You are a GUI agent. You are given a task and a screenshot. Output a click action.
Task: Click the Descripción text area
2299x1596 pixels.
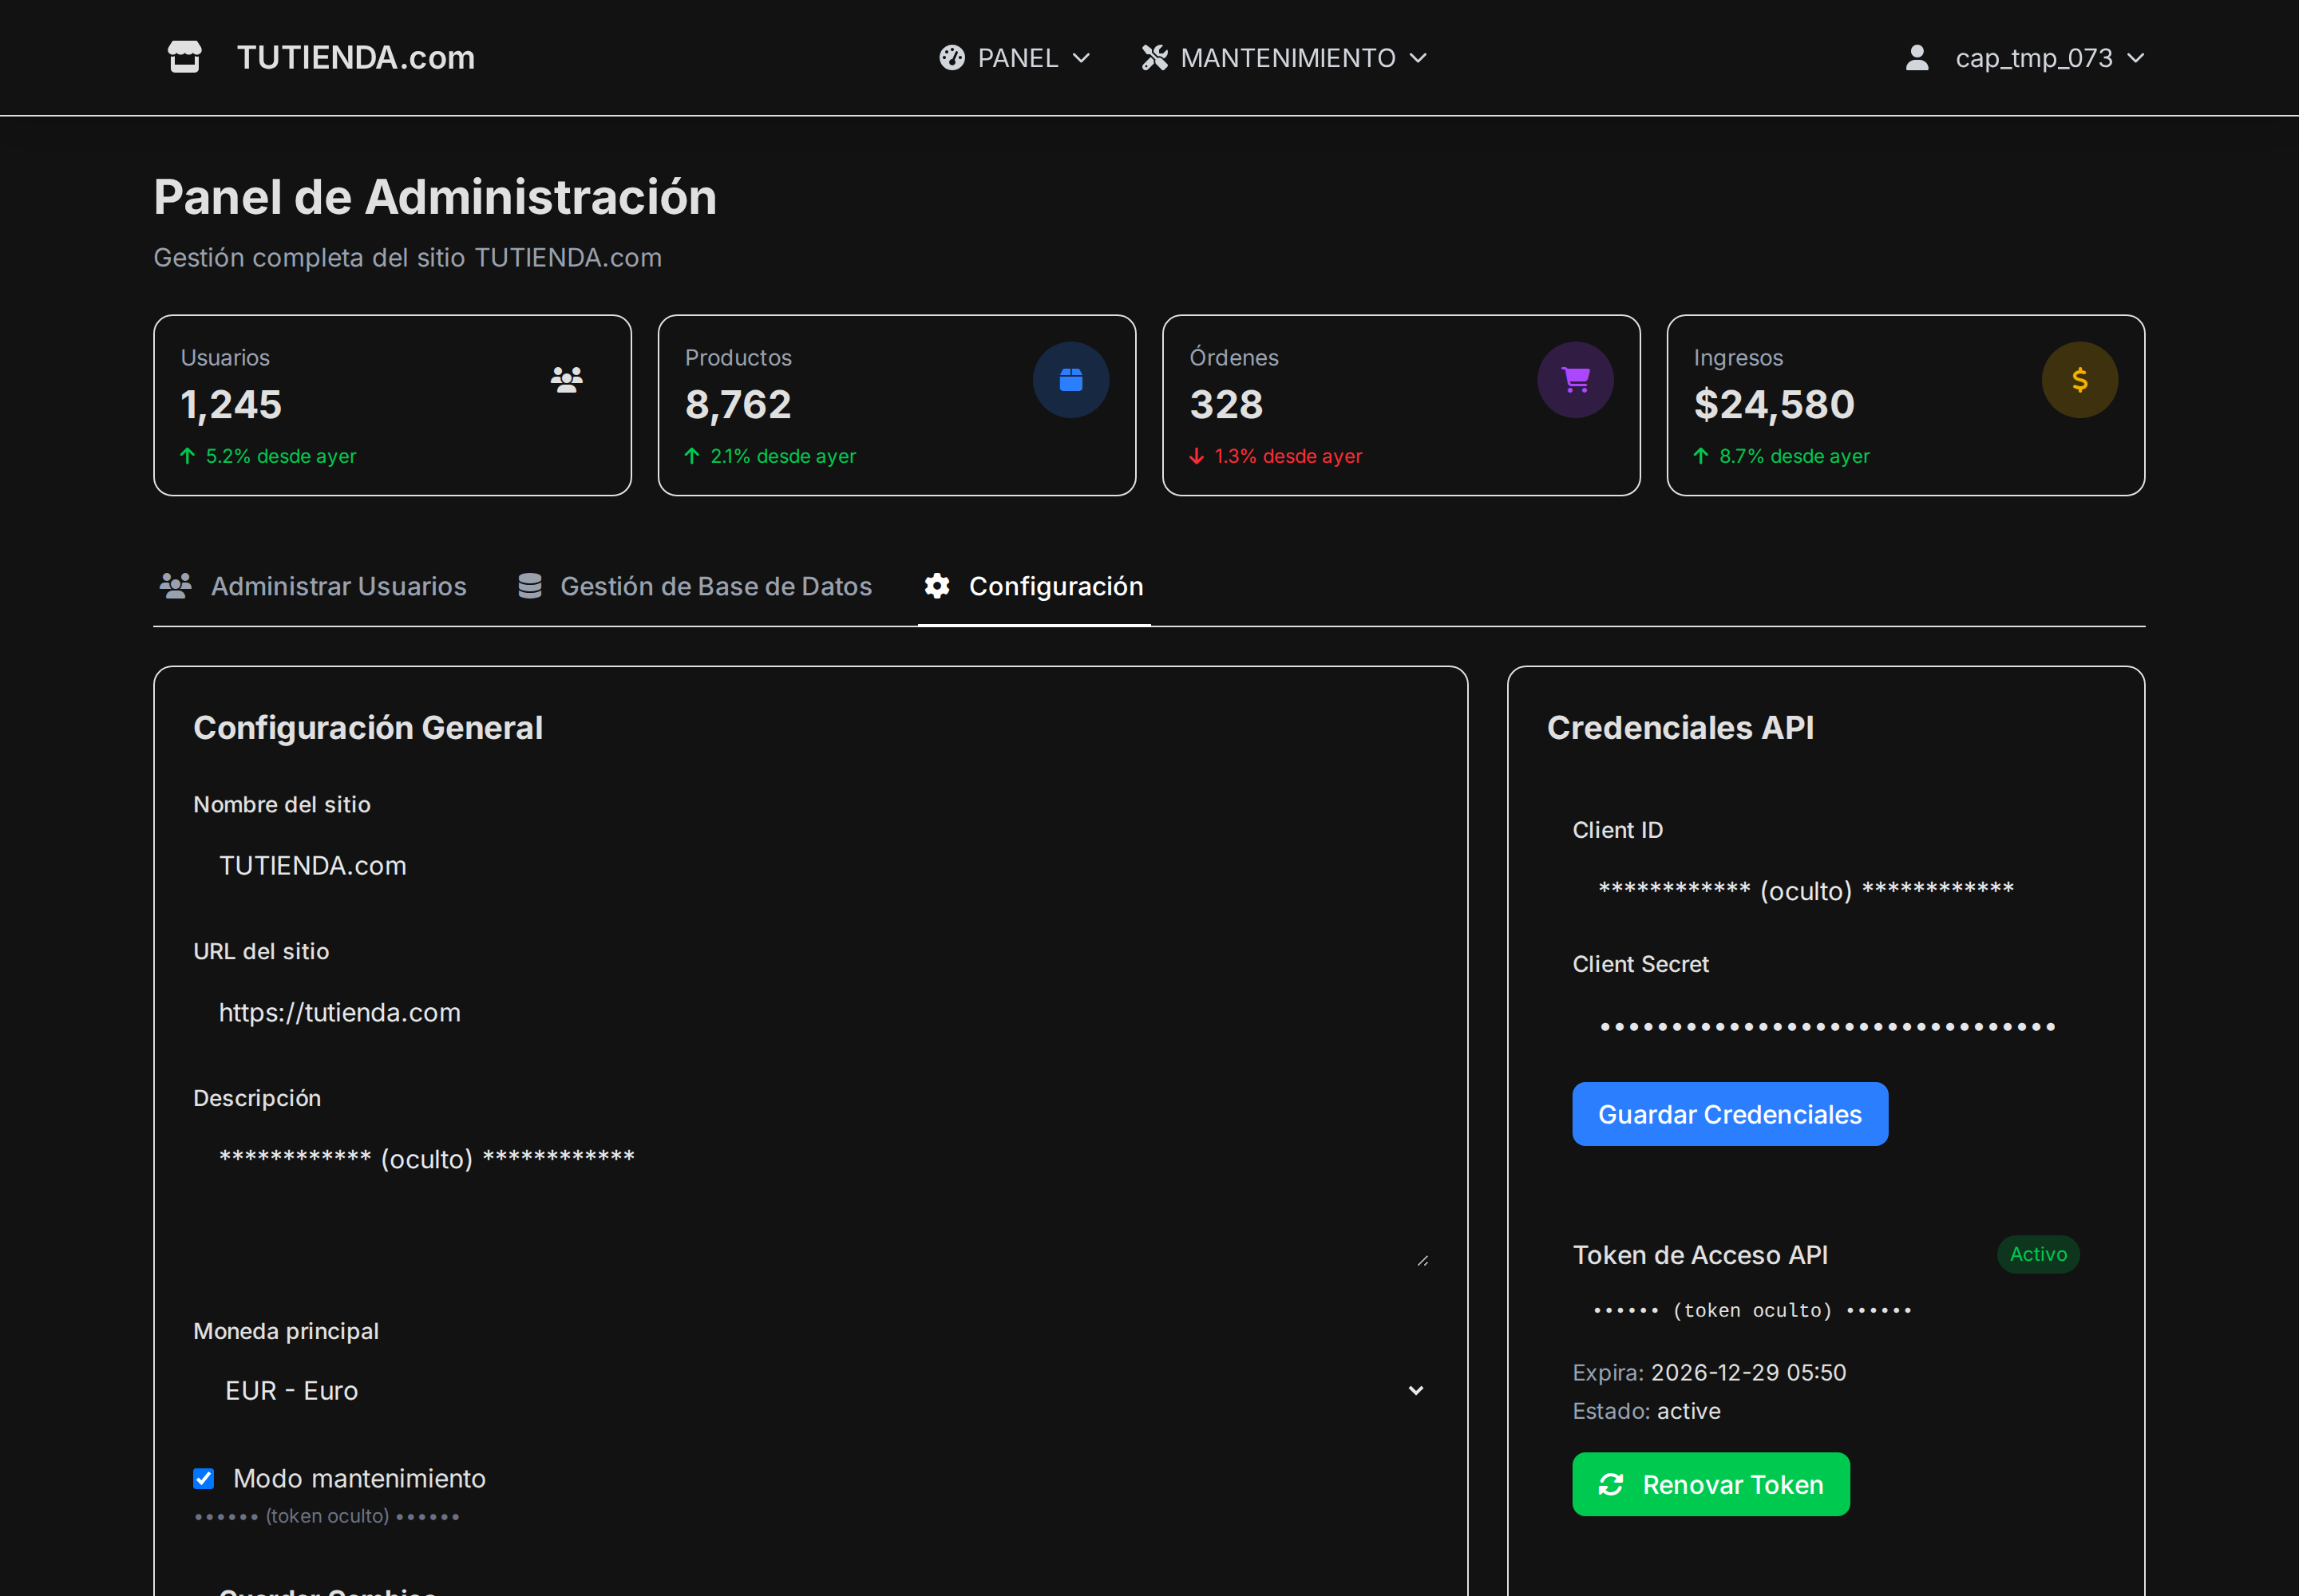[x=810, y=1199]
